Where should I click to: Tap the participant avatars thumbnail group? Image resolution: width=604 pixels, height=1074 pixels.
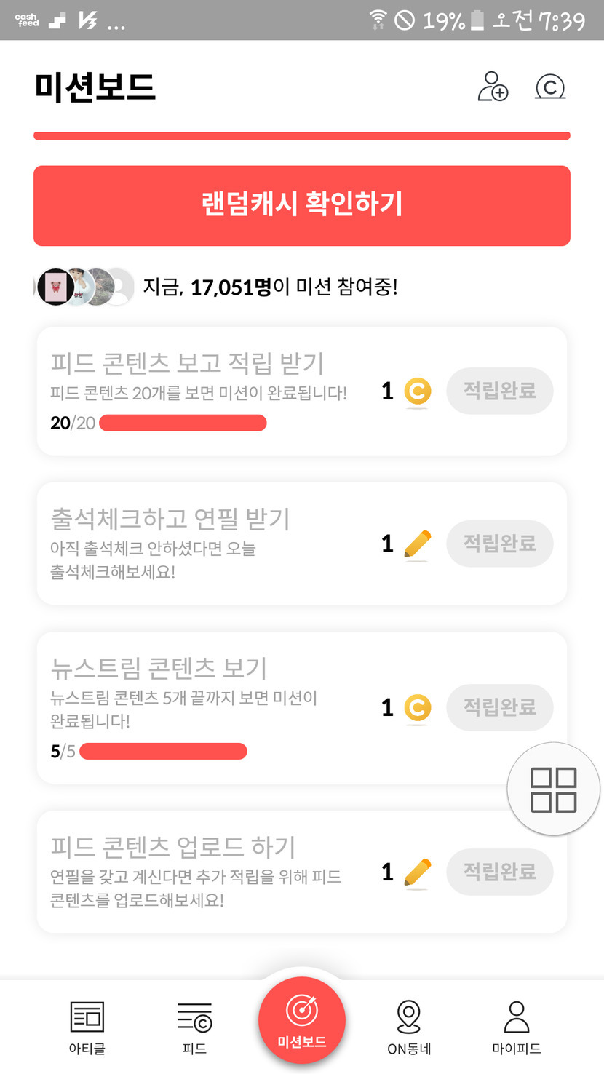click(x=85, y=287)
